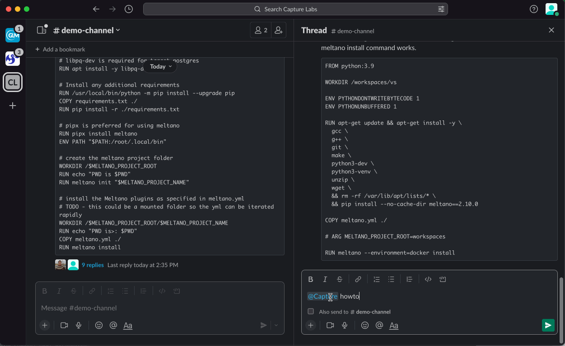Start a video clip from the thread composer
The height and width of the screenshot is (346, 565).
coord(330,325)
